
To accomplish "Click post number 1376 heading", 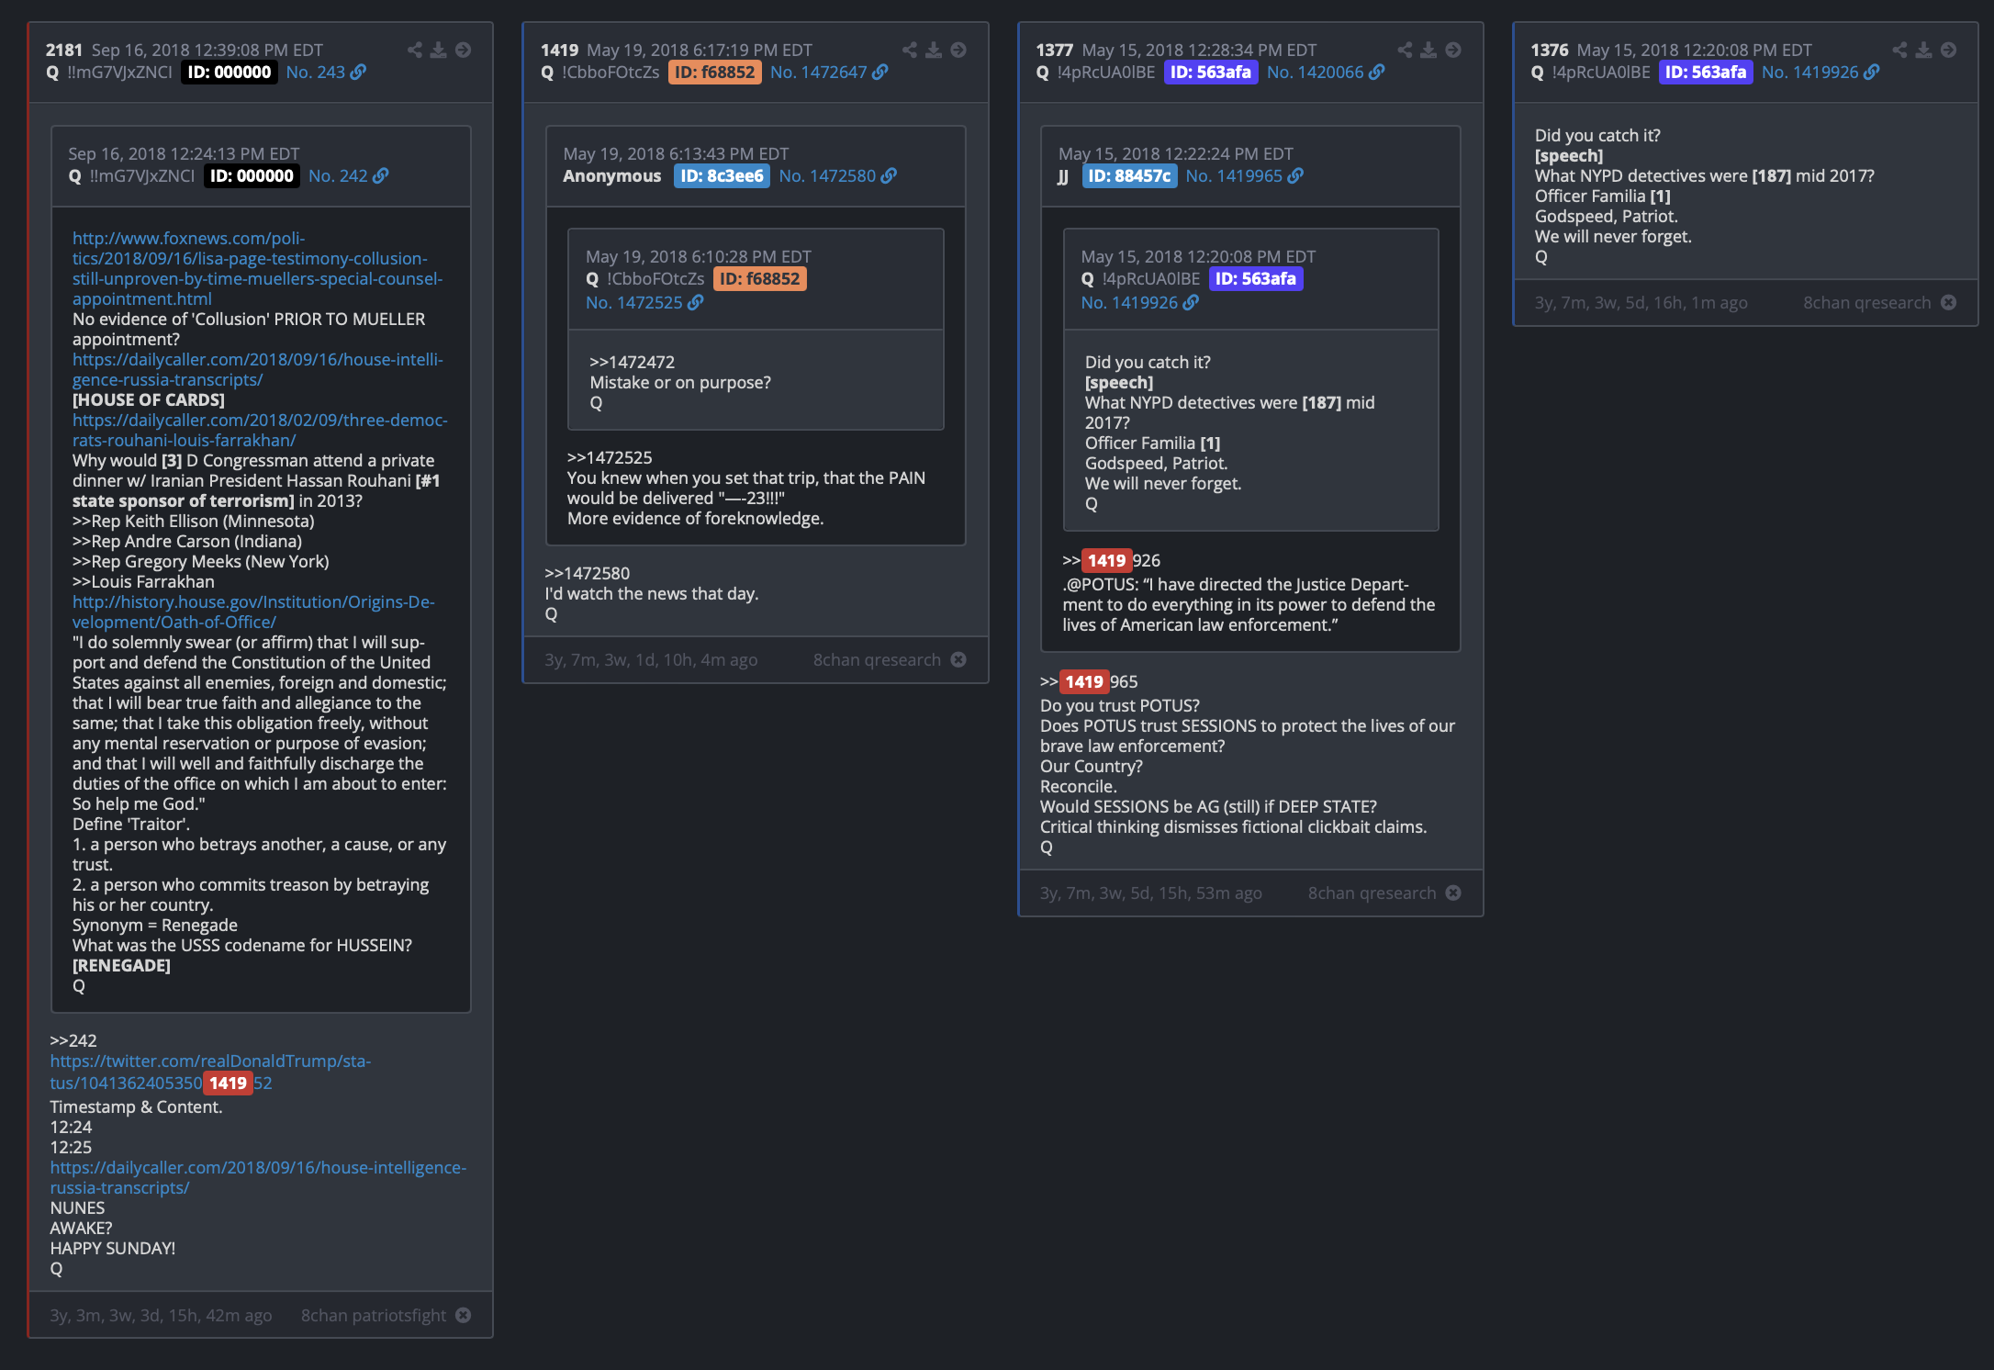I will (1549, 50).
